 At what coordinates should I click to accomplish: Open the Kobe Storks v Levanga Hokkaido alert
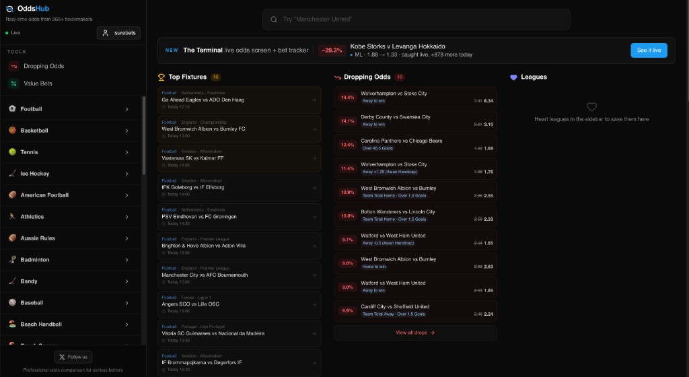point(411,50)
